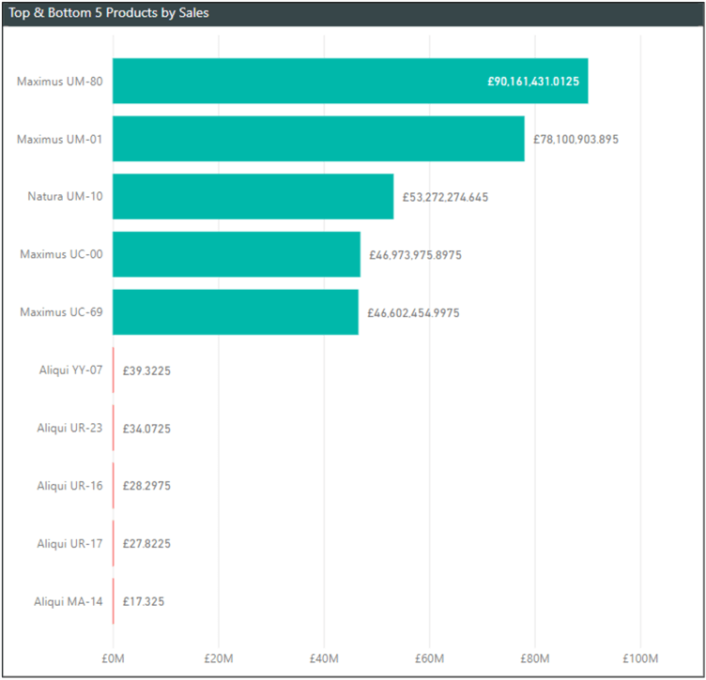Viewport: 706px width, 680px height.
Task: Click the £28.2975 data label
Action: [146, 486]
